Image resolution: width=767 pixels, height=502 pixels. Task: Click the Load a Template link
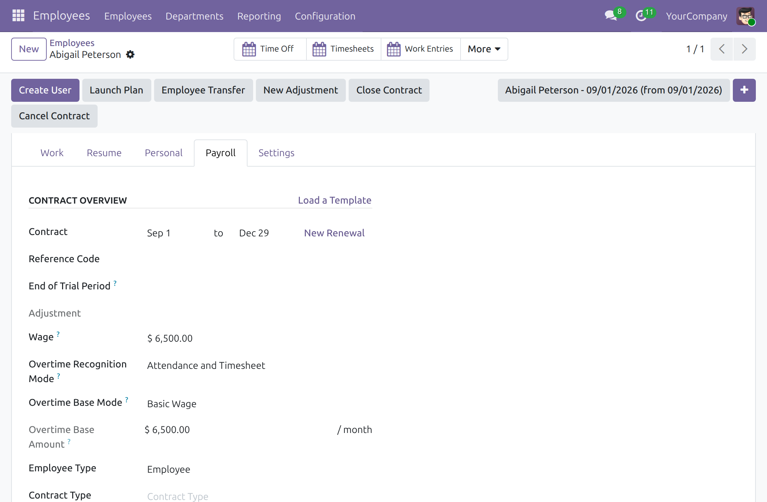coord(335,200)
